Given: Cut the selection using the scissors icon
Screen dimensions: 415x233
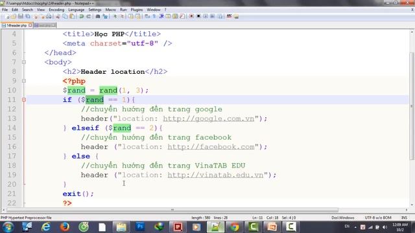Looking at the screenshot, I should click(x=58, y=16).
